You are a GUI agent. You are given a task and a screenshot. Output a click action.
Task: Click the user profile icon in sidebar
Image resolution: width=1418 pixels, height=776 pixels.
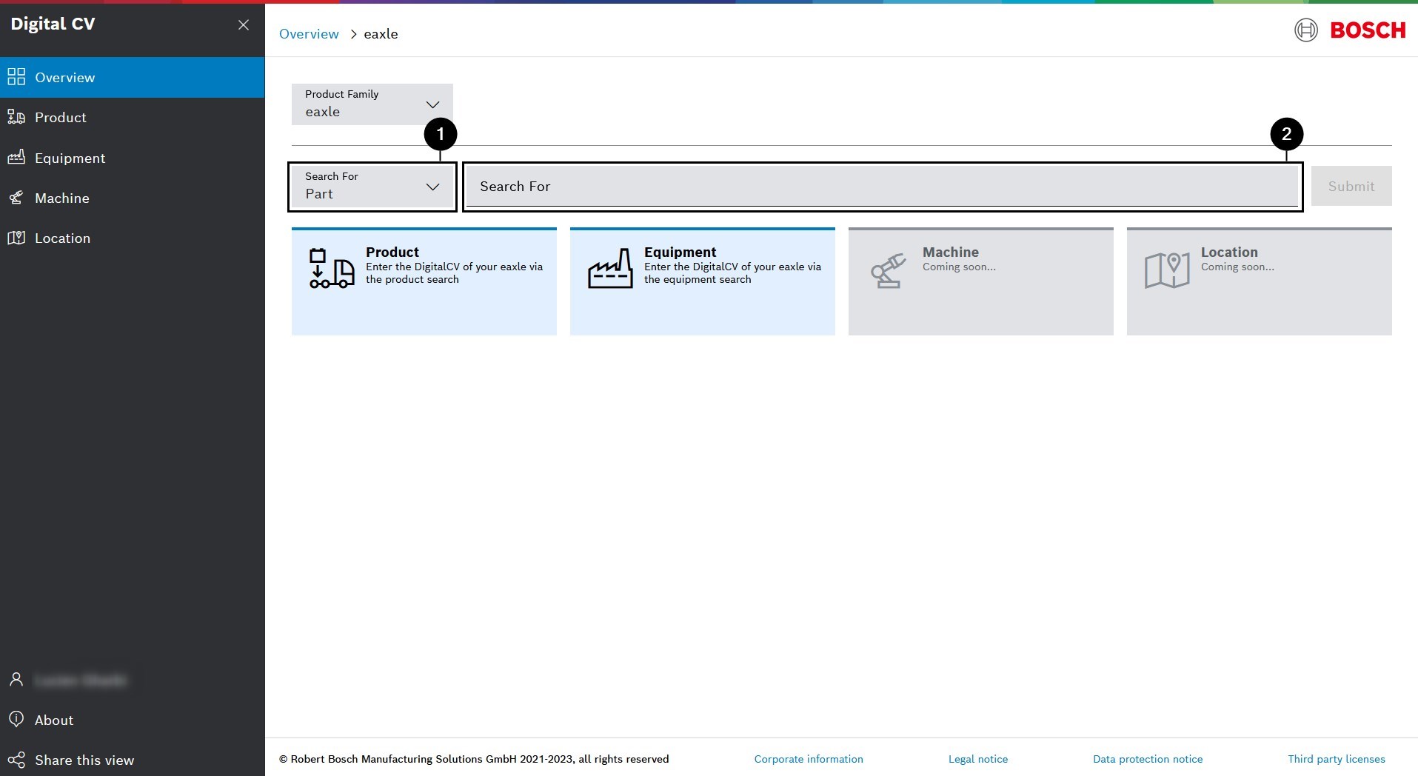(x=16, y=680)
